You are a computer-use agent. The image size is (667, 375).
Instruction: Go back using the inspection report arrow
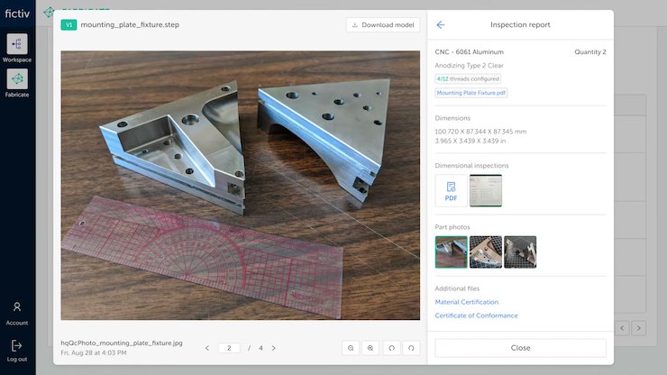pyautogui.click(x=441, y=25)
